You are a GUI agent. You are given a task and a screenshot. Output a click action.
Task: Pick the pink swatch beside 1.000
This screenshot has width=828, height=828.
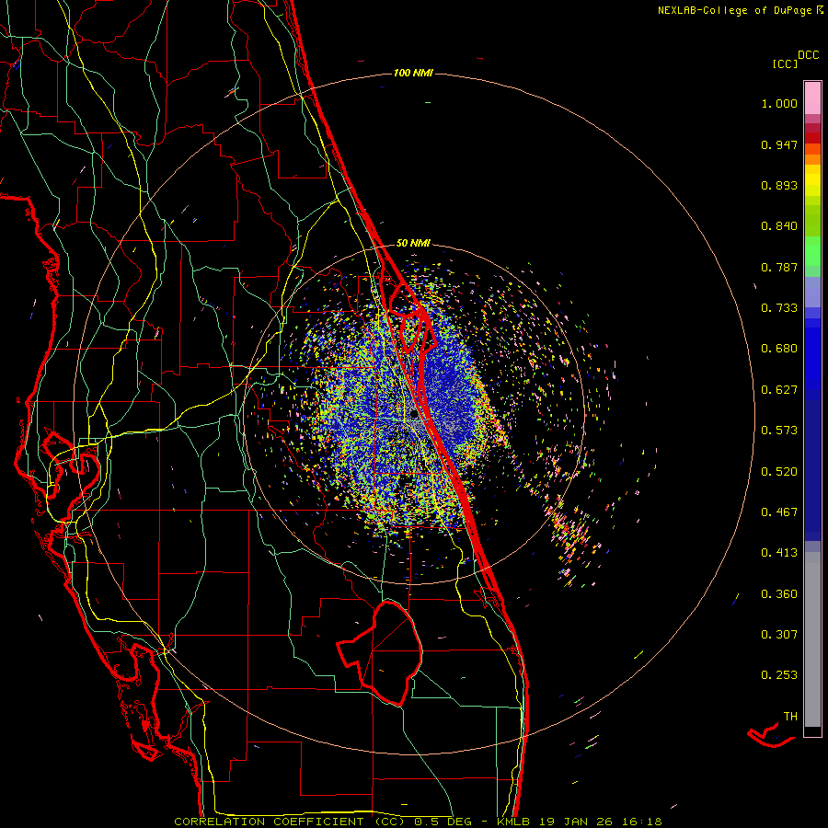coord(812,98)
